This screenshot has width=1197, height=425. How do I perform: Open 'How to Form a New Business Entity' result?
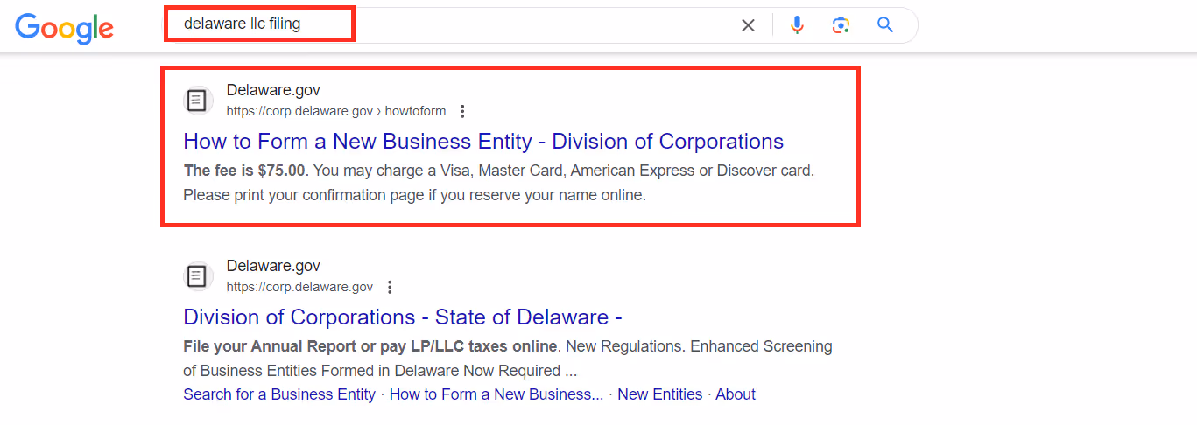click(483, 142)
